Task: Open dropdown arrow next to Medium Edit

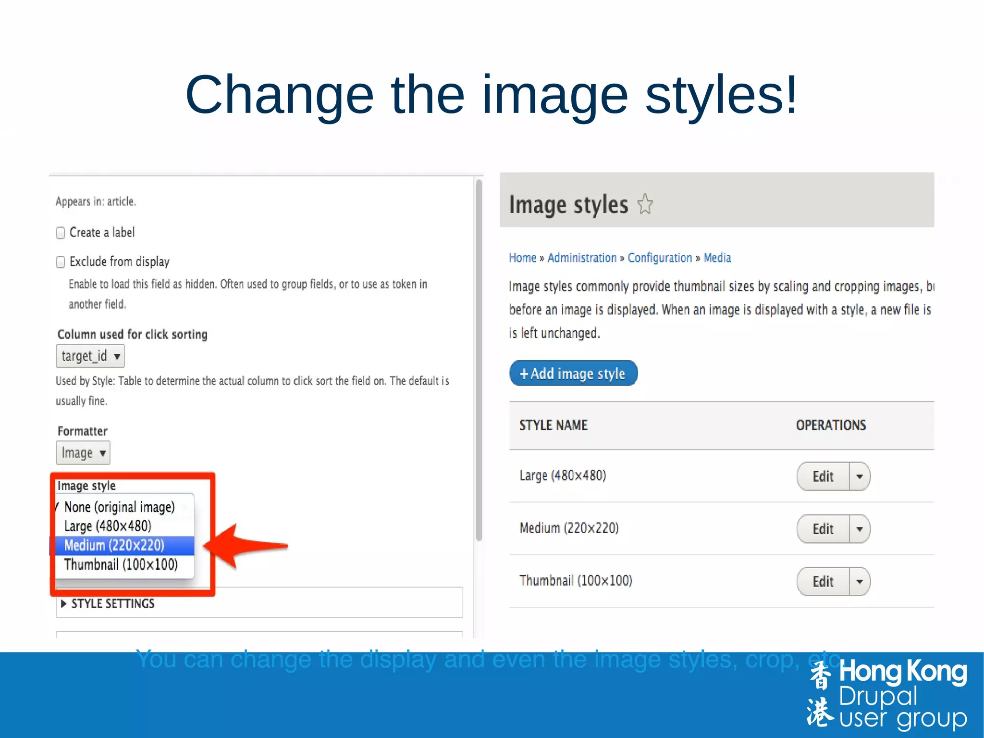Action: coord(860,529)
